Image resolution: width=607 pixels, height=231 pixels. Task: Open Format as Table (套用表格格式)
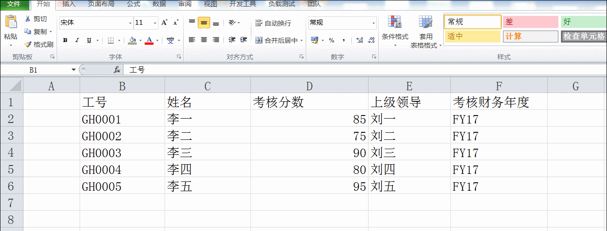(x=426, y=32)
